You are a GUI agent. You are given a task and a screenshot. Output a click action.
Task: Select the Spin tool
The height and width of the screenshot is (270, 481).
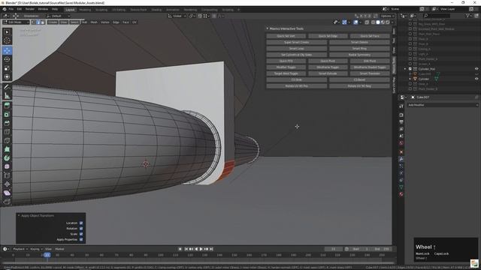pos(7,158)
